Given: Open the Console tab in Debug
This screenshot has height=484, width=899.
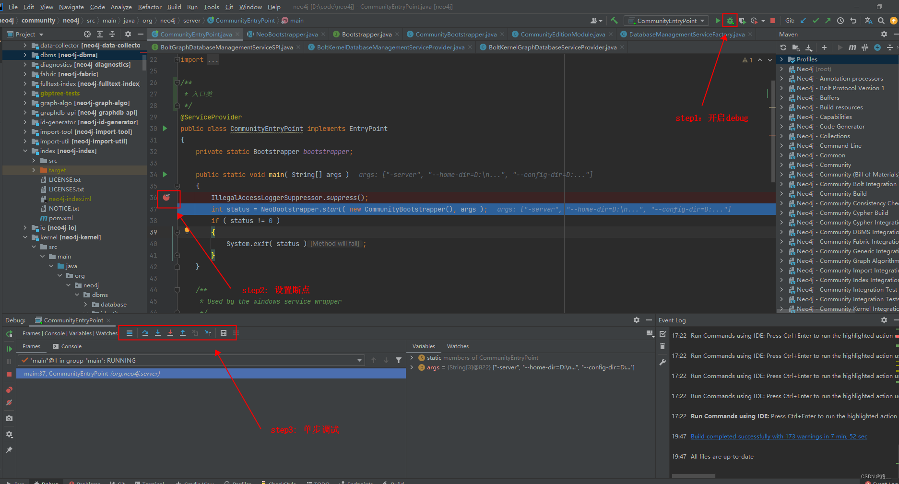Looking at the screenshot, I should [x=67, y=346].
